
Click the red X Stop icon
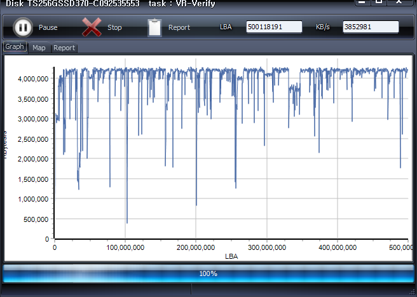pyautogui.click(x=92, y=27)
